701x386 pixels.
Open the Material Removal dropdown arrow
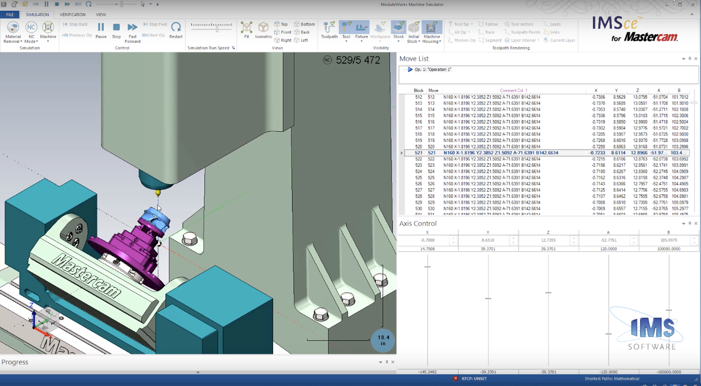pos(21,42)
